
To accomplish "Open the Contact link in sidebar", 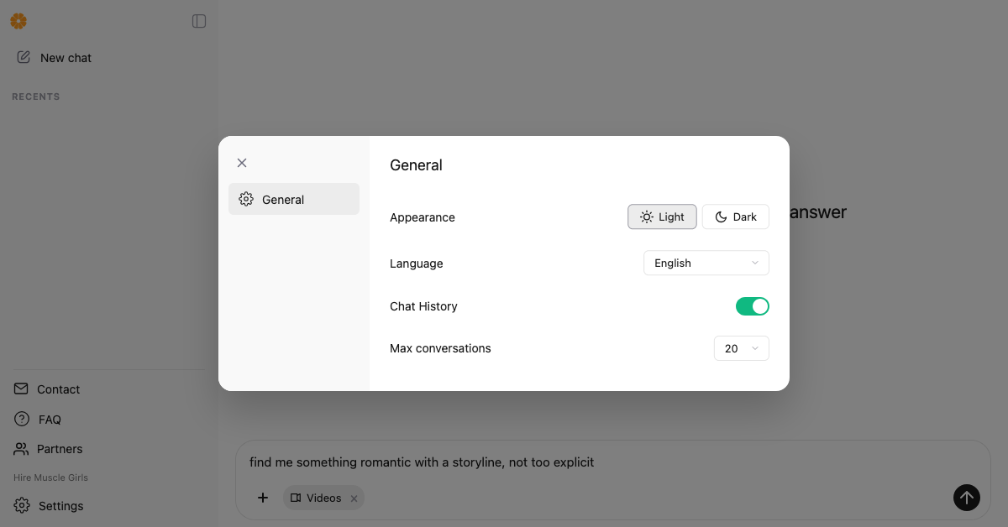I will 47,389.
